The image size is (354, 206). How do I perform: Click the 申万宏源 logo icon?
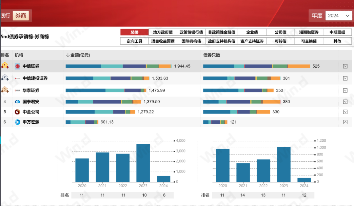click(17, 122)
